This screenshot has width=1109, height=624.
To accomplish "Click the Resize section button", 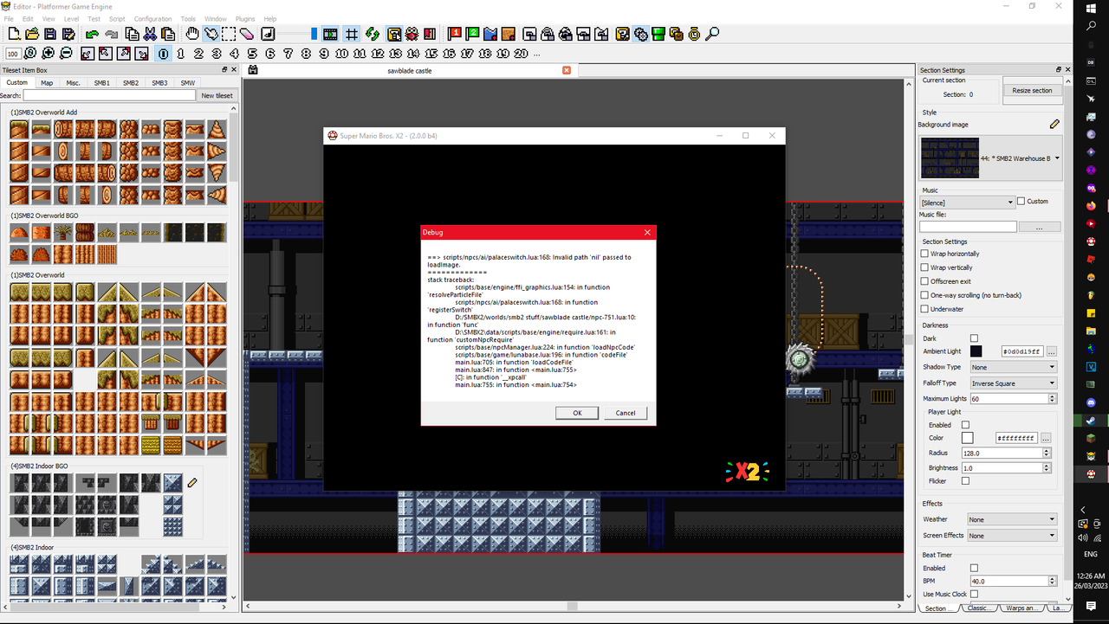I will (x=1032, y=90).
